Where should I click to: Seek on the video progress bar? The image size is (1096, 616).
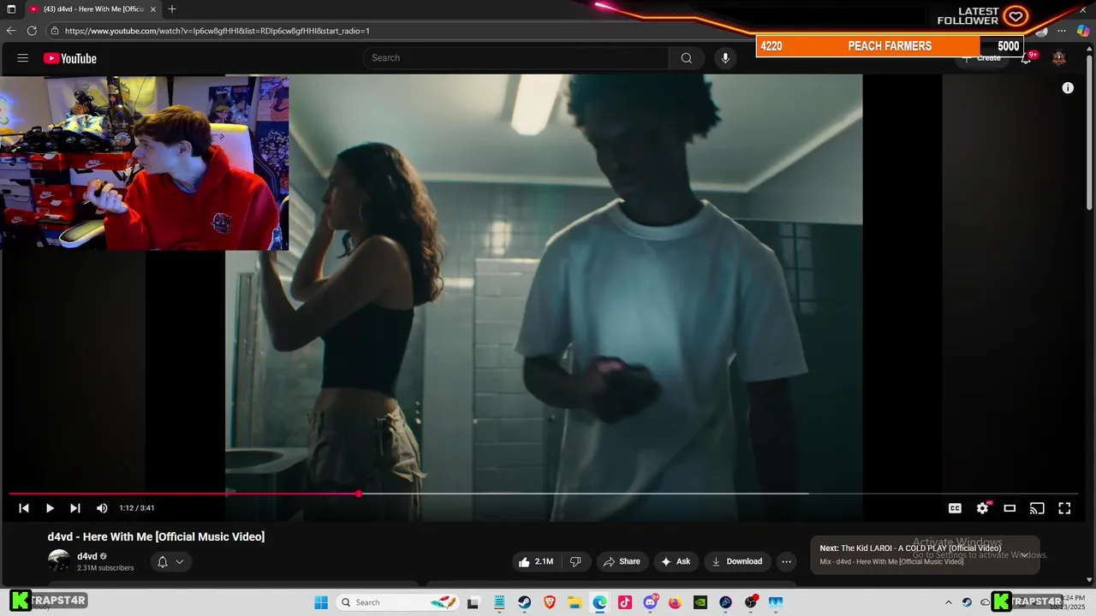[x=543, y=494]
